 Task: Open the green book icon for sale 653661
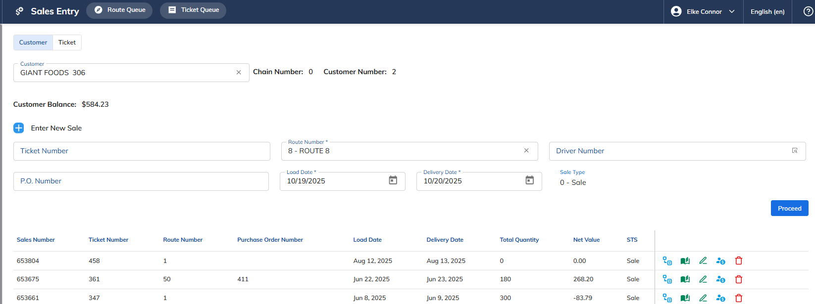click(685, 298)
